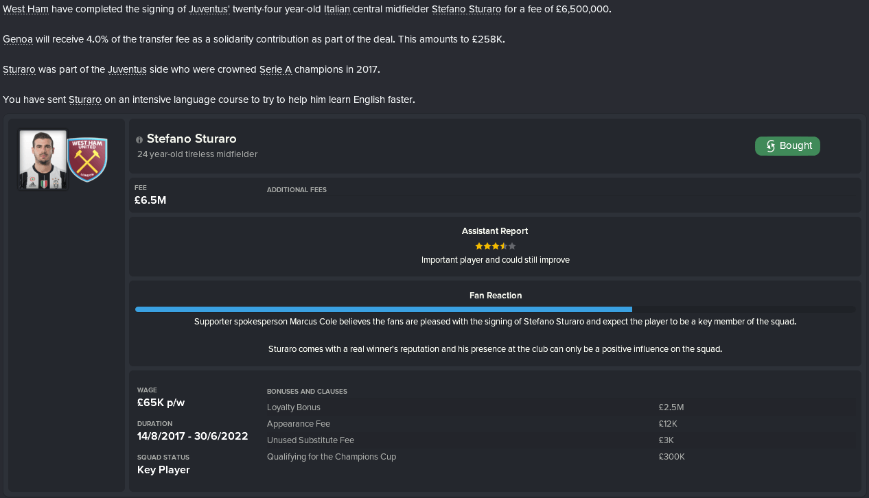This screenshot has height=498, width=869.
Task: Select the Stefano Sturaro name heading
Action: point(192,139)
